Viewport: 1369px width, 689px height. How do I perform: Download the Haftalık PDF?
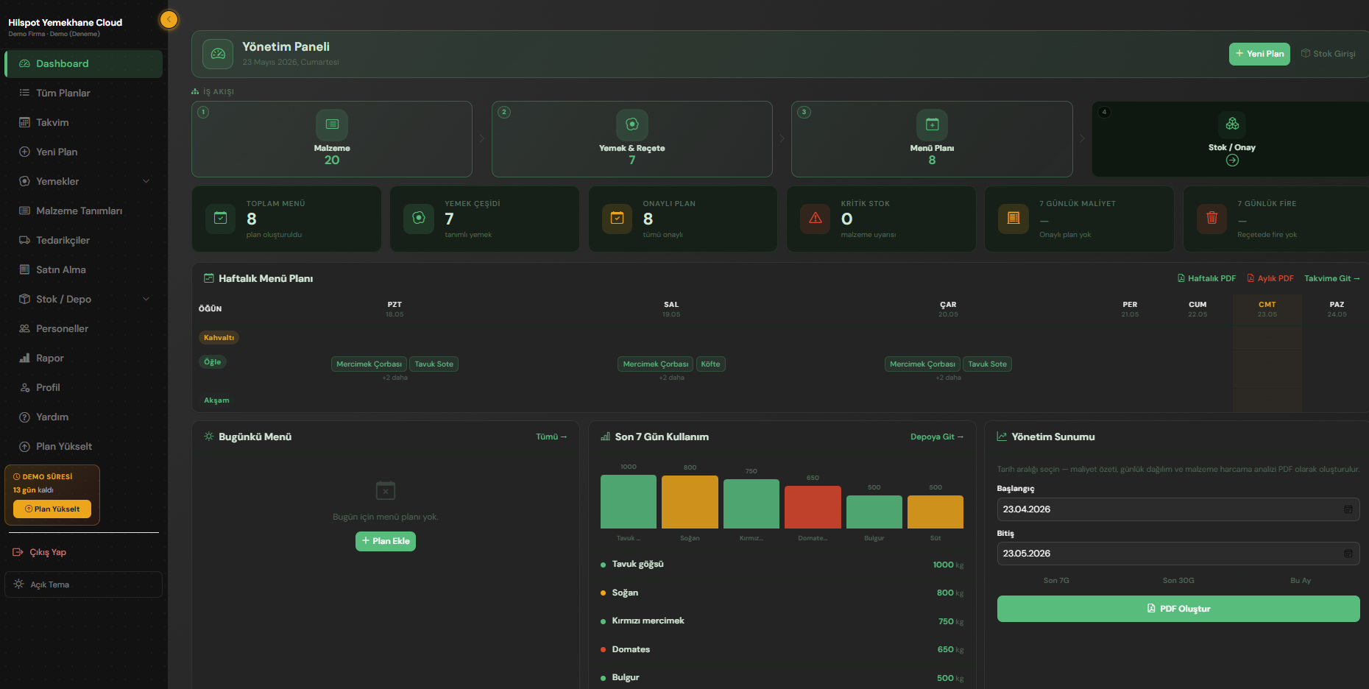pyautogui.click(x=1206, y=278)
